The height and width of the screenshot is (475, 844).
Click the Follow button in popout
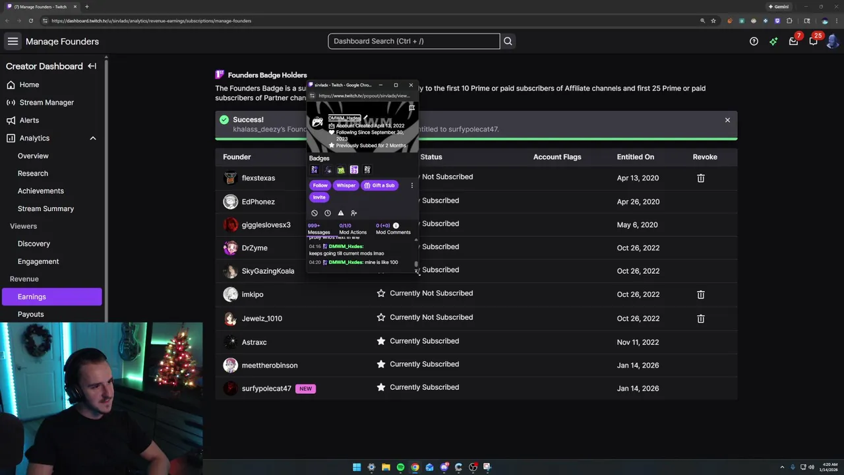pos(320,185)
